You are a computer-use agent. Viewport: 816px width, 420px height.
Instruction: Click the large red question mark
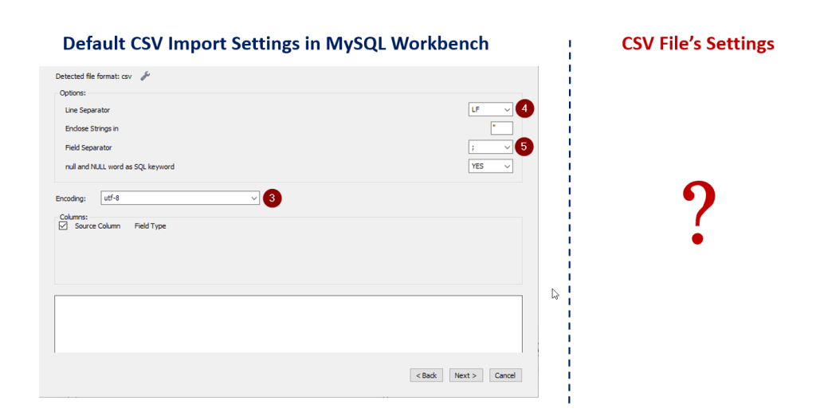698,214
